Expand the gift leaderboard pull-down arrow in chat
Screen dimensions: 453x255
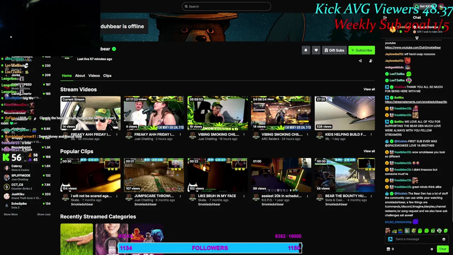(x=417, y=38)
